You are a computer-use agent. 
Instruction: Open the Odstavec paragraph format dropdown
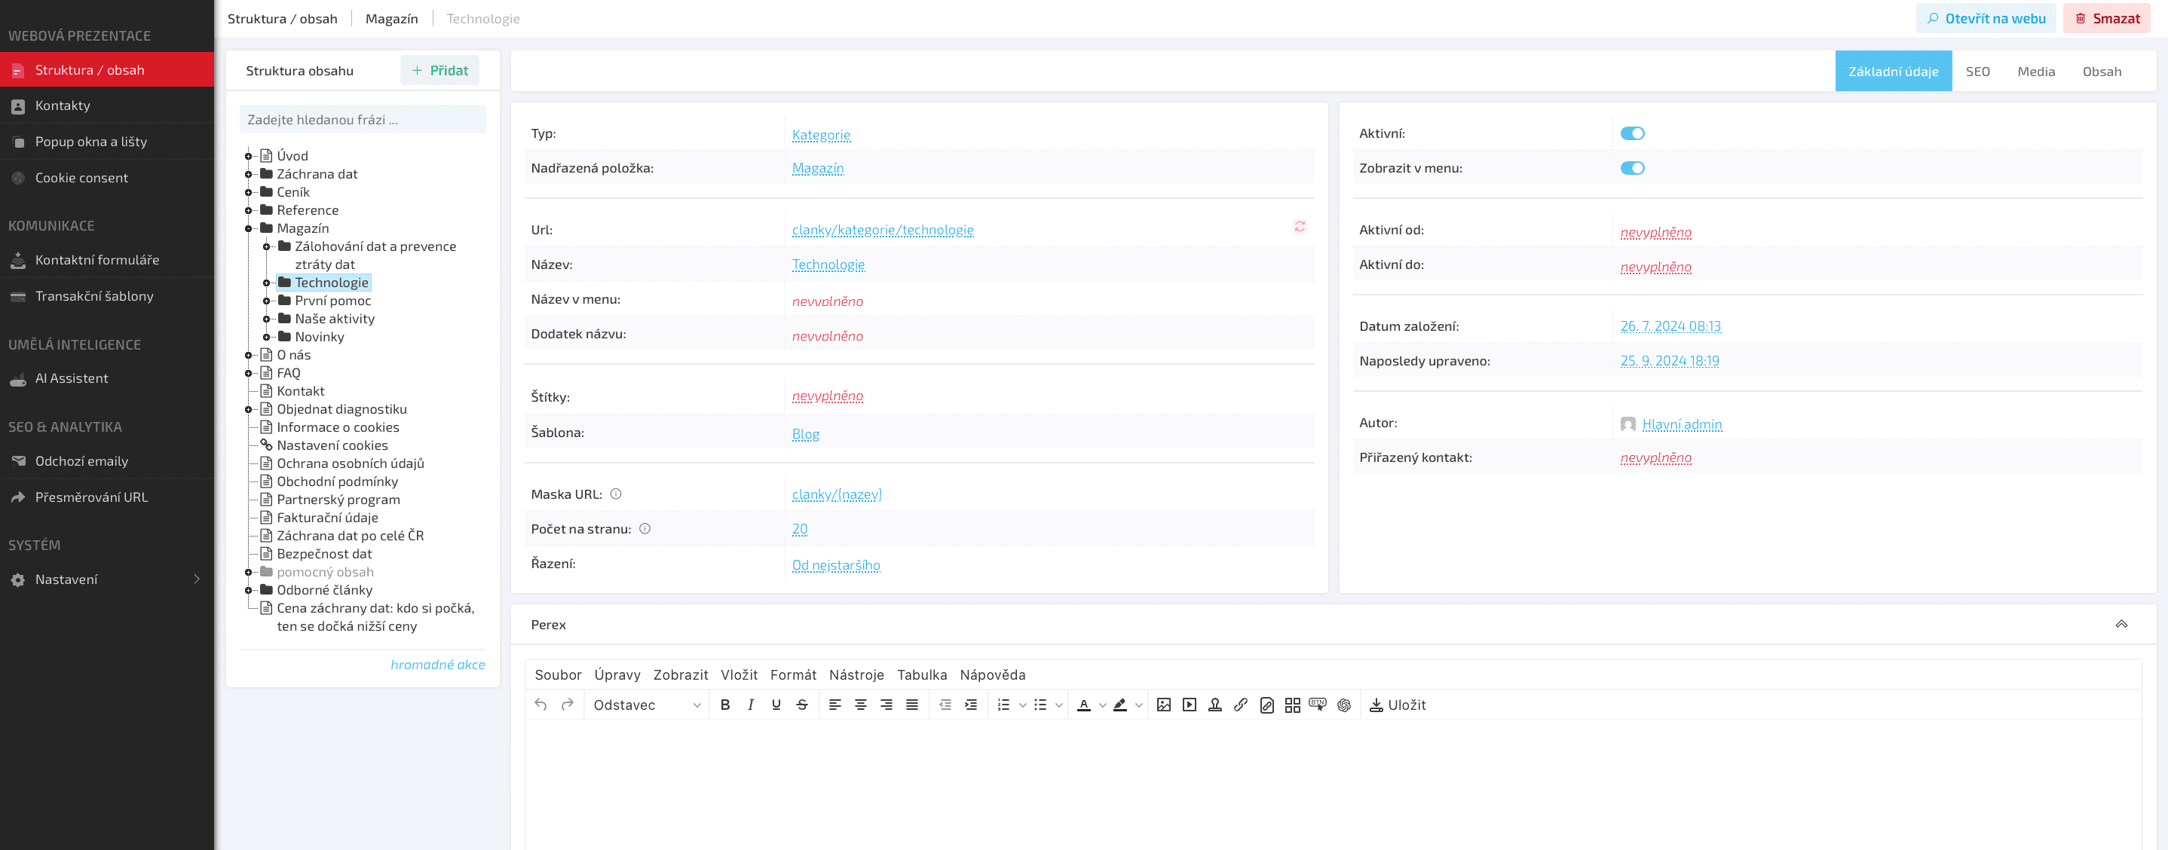click(646, 705)
